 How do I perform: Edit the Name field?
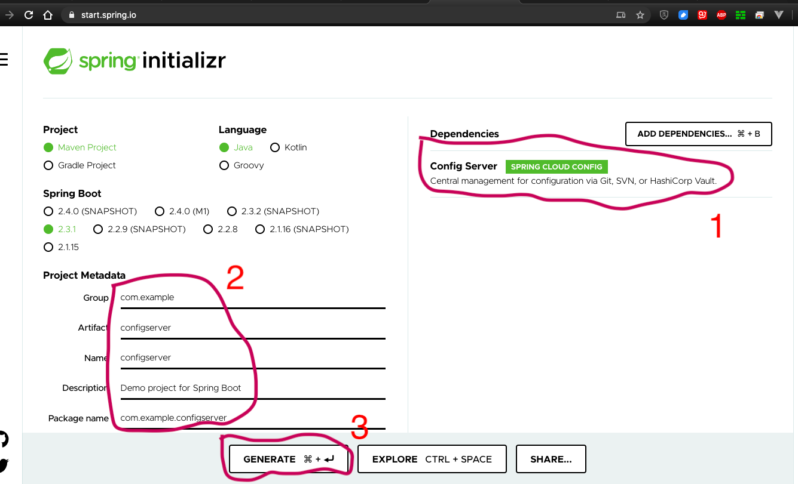[253, 357]
